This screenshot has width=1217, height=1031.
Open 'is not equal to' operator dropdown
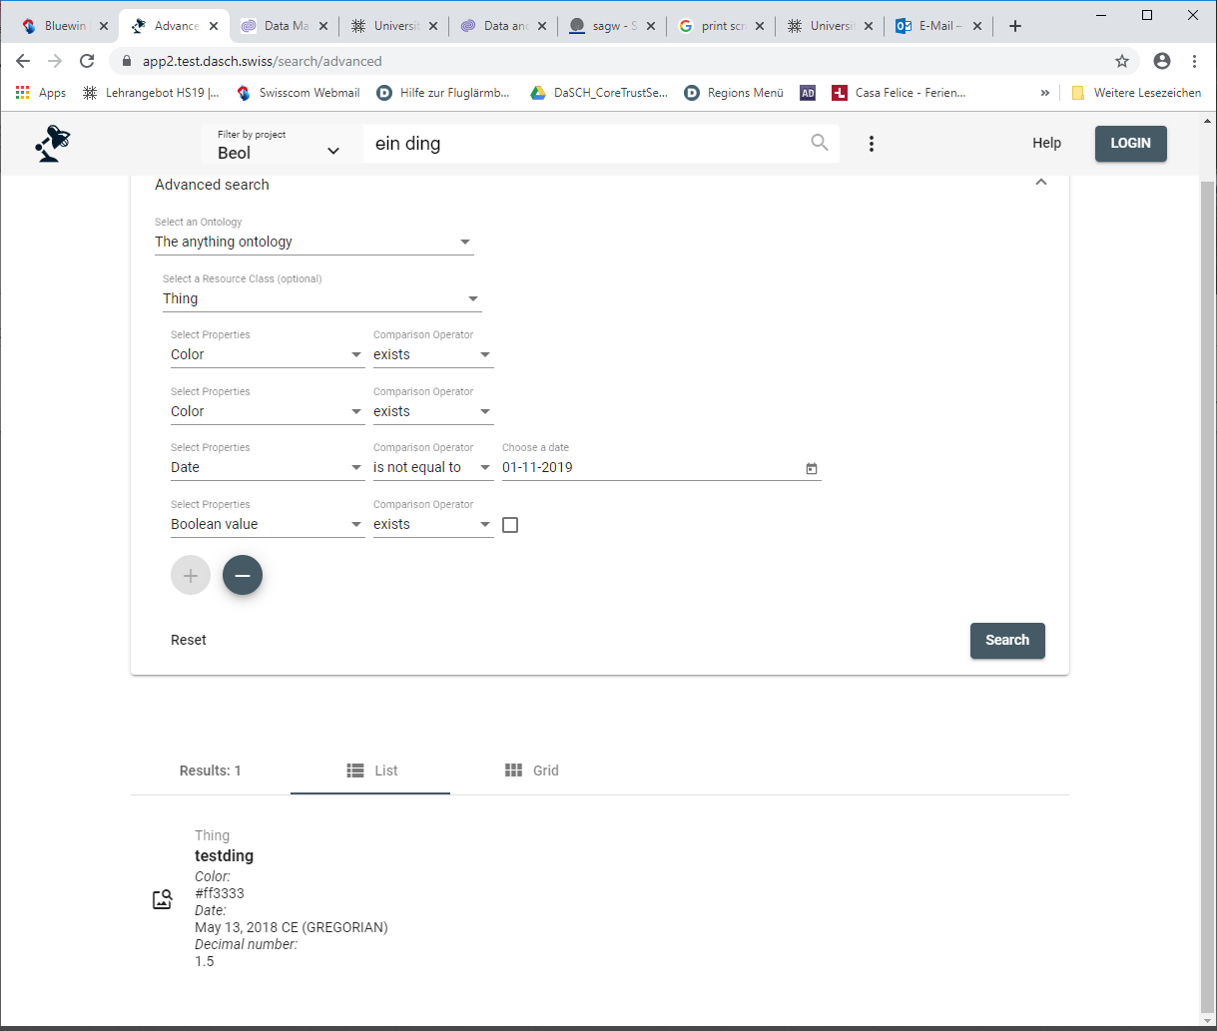[433, 467]
